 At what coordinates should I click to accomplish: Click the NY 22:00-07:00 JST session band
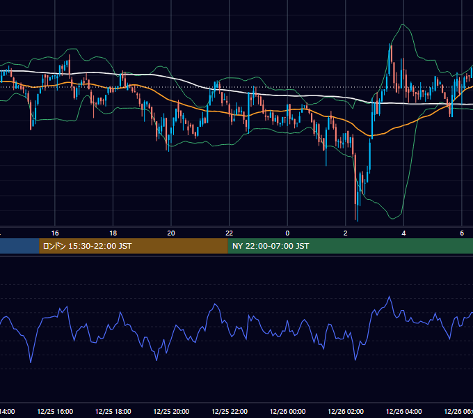click(x=350, y=246)
